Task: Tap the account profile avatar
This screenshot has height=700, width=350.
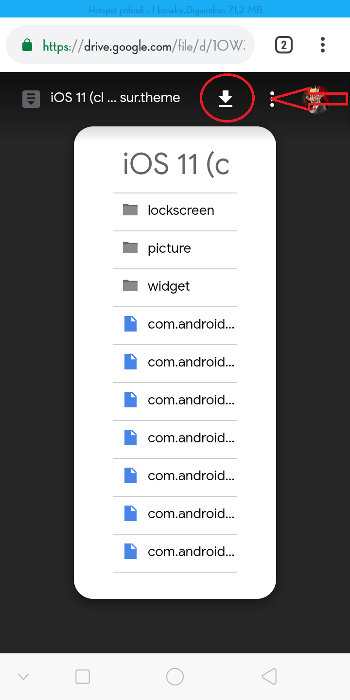Action: click(x=317, y=99)
